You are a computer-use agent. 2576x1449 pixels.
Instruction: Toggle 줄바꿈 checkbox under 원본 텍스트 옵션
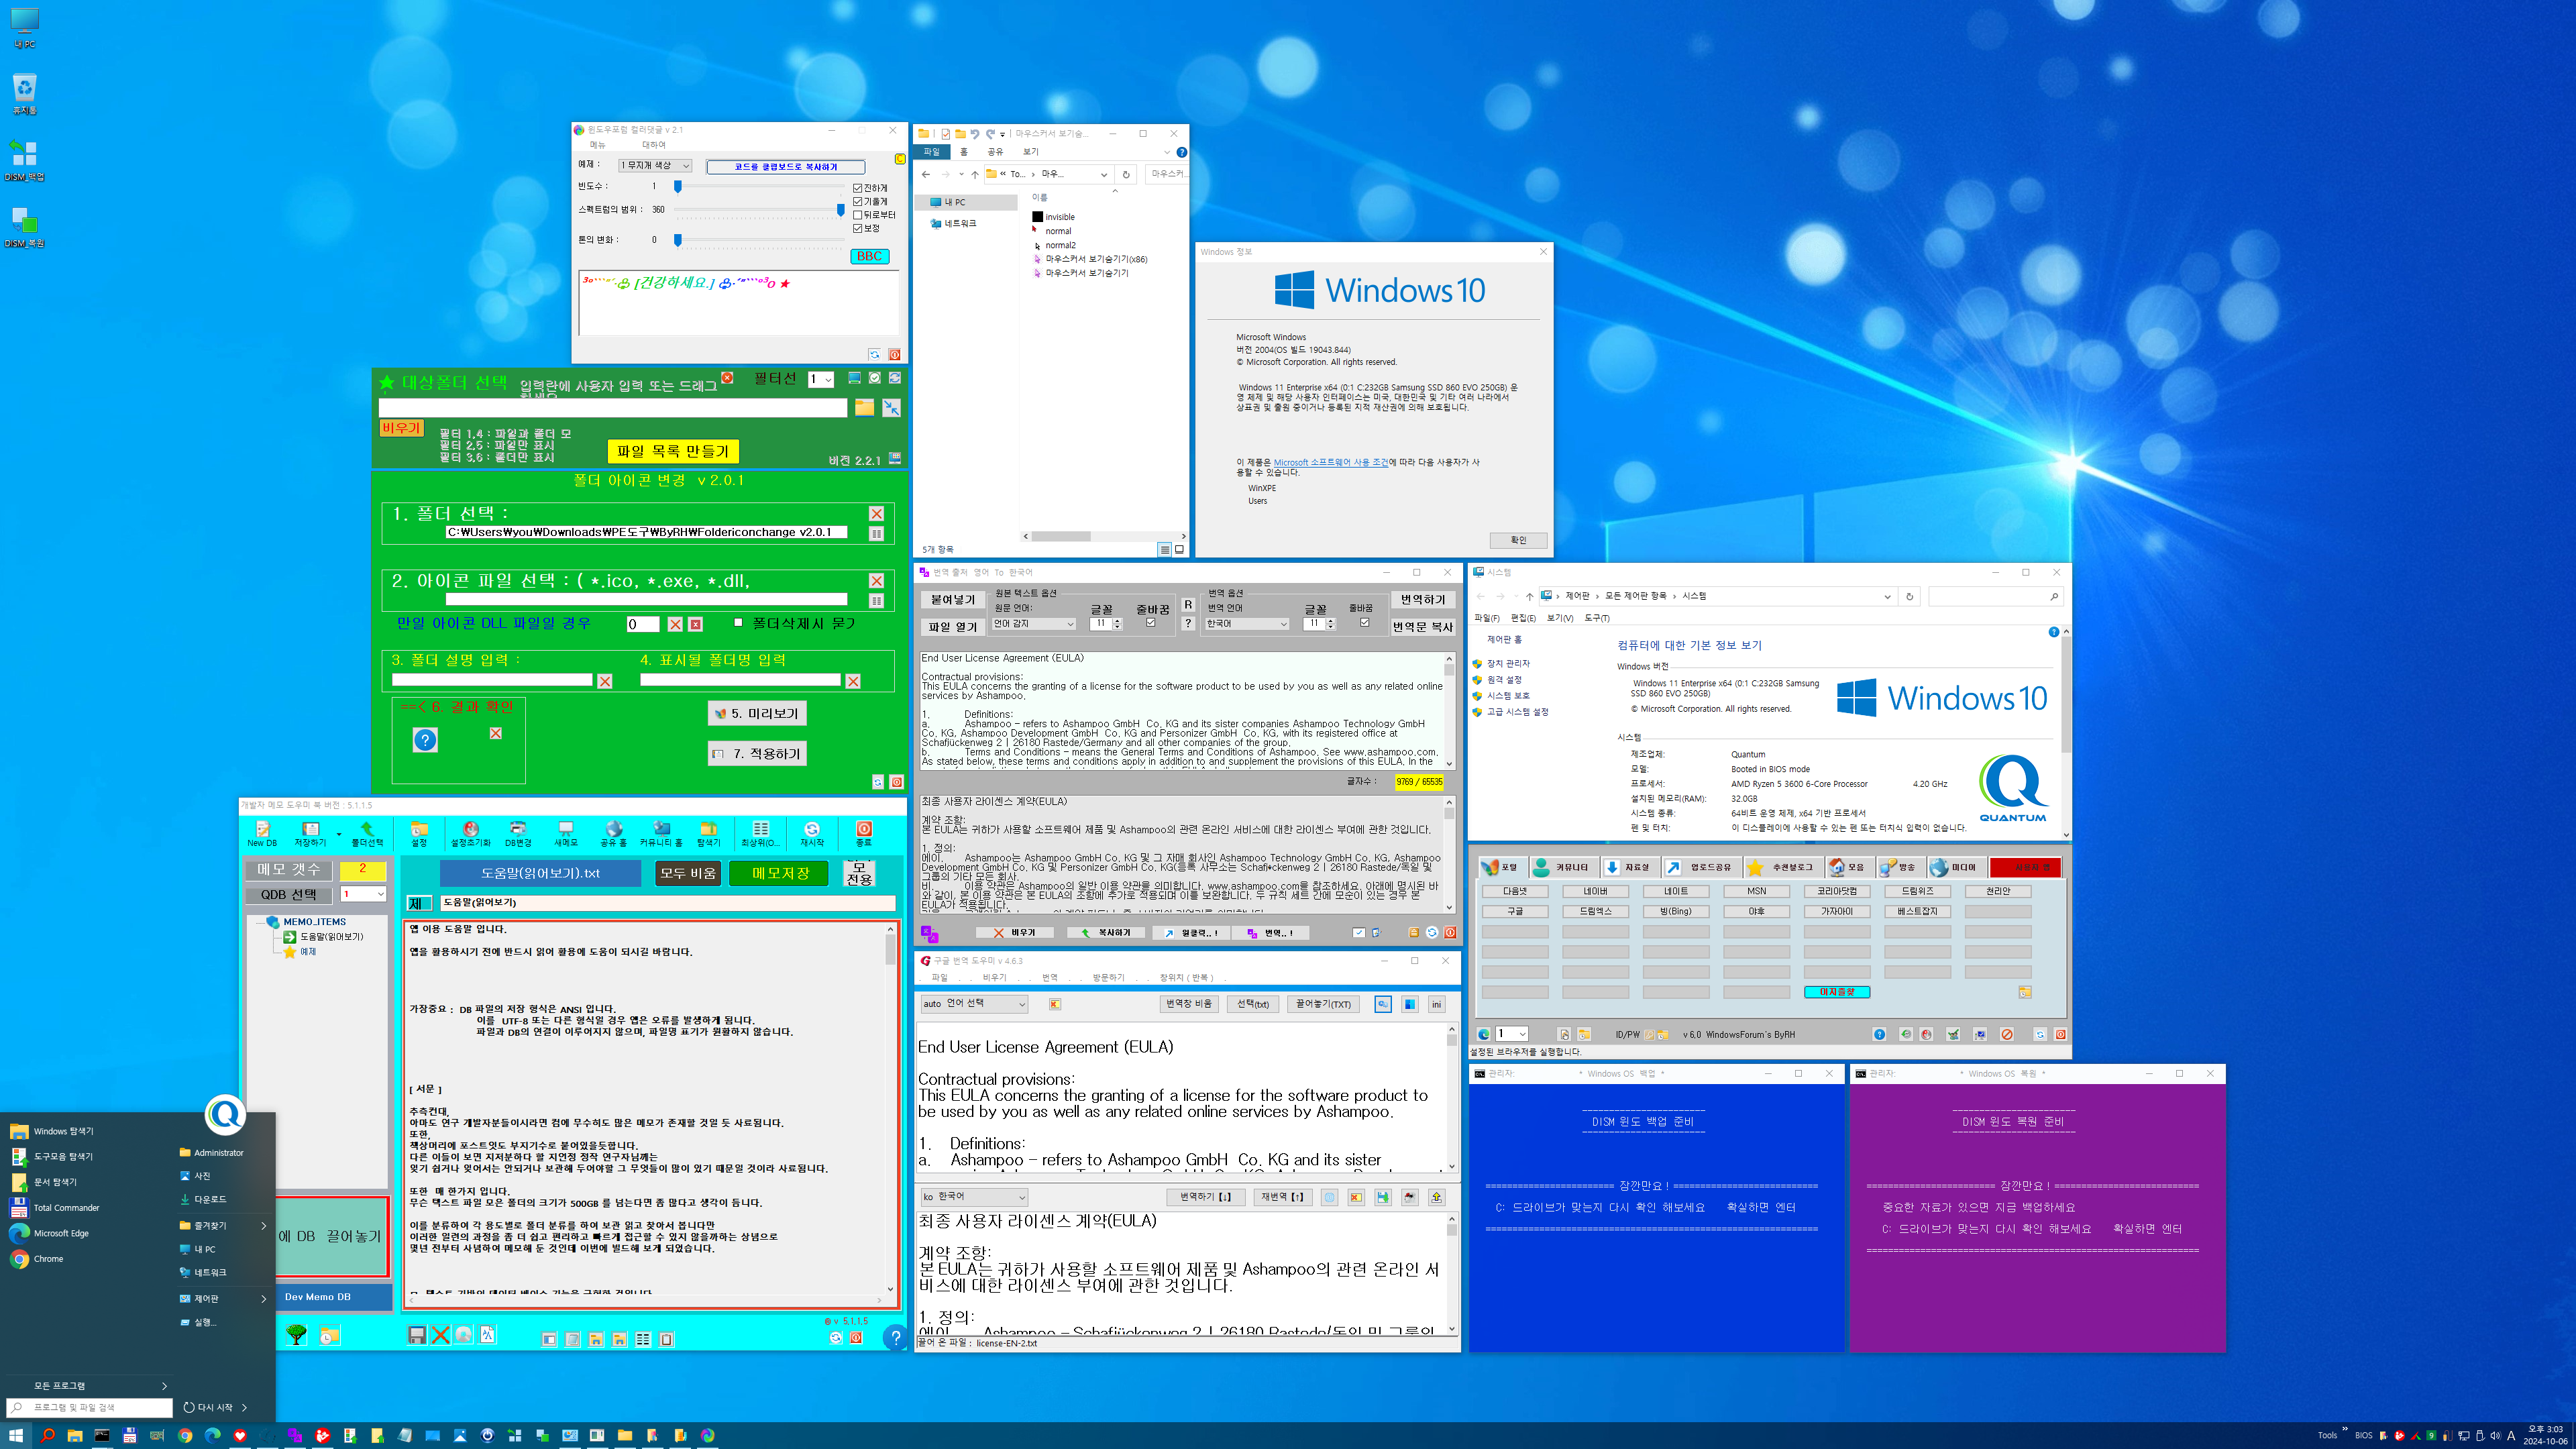[x=1150, y=623]
